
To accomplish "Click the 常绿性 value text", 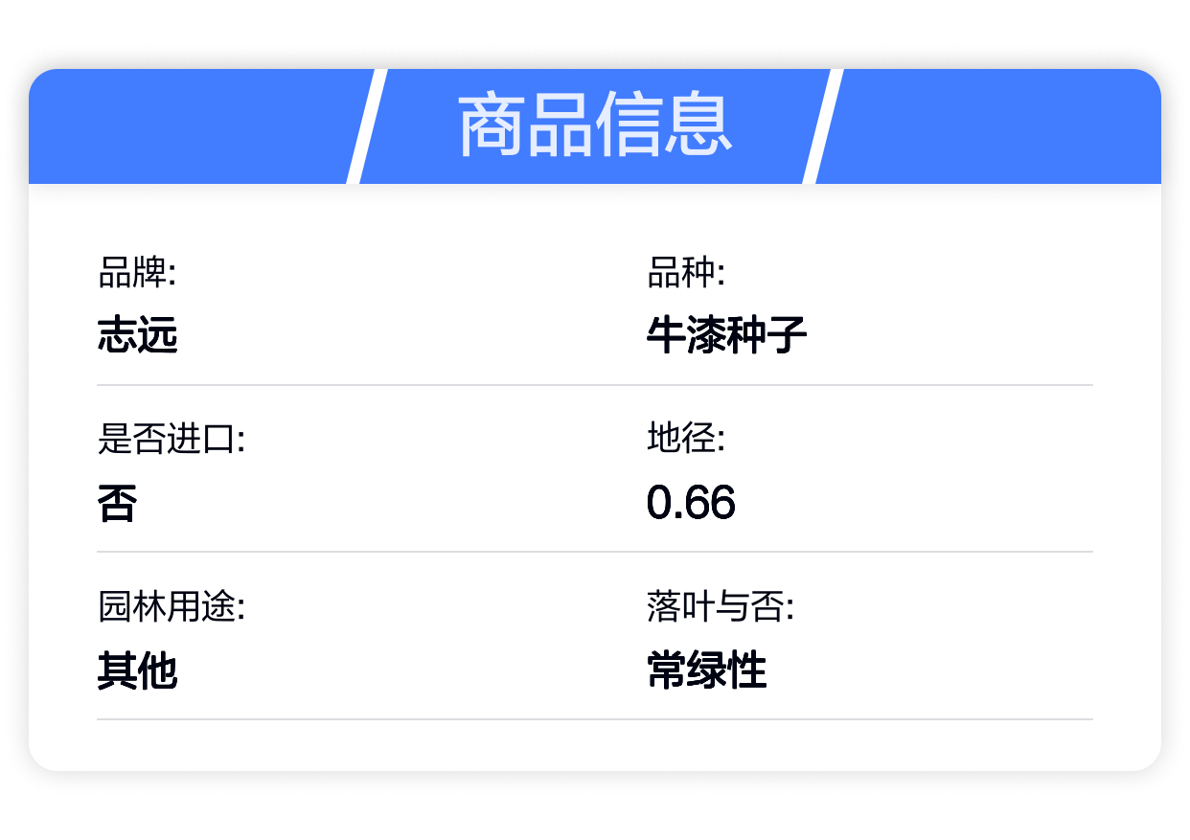I will point(707,670).
